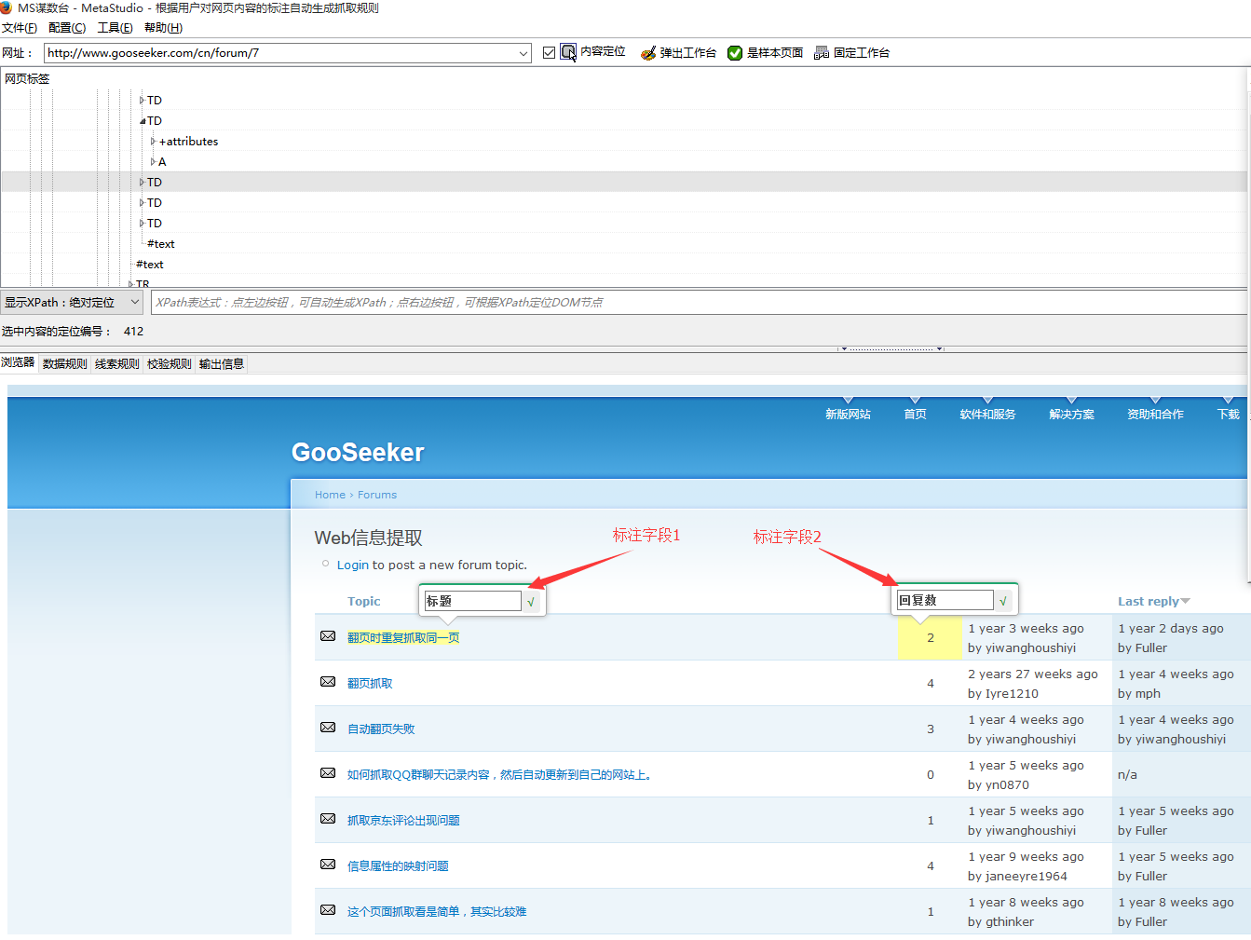Open the URL address dropdown
Viewport: 1251px width, 940px height.
(x=524, y=53)
